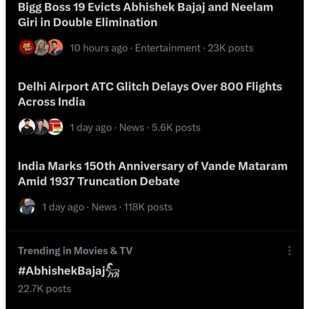This screenshot has width=309, height=309.
Task: Click the middle avatar under Delhi Airport headline
Action: click(41, 127)
